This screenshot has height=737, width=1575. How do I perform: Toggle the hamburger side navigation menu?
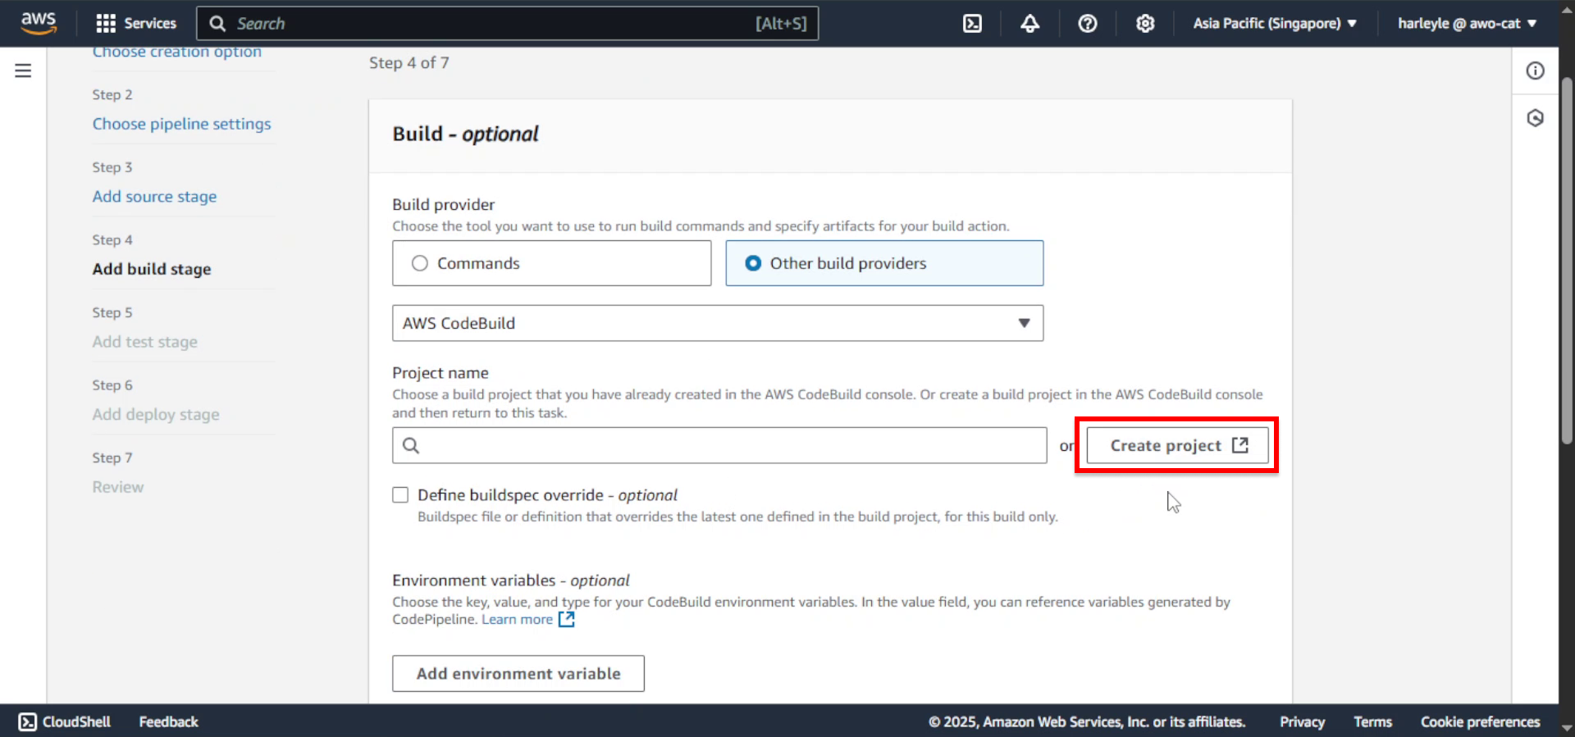pyautogui.click(x=23, y=71)
